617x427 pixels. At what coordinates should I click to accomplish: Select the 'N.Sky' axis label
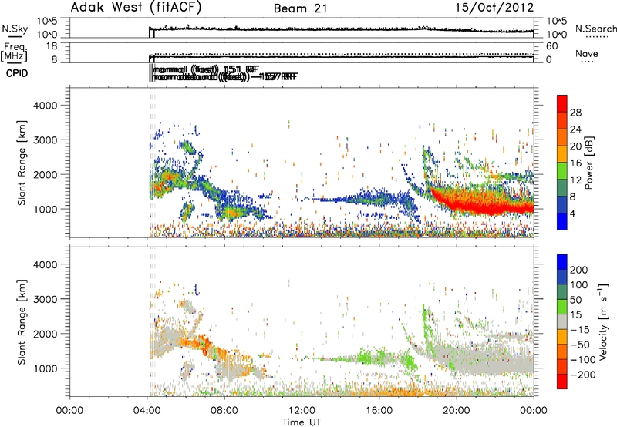pyautogui.click(x=15, y=29)
